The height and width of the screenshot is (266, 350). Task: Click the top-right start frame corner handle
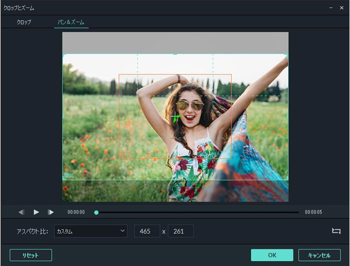[287, 55]
